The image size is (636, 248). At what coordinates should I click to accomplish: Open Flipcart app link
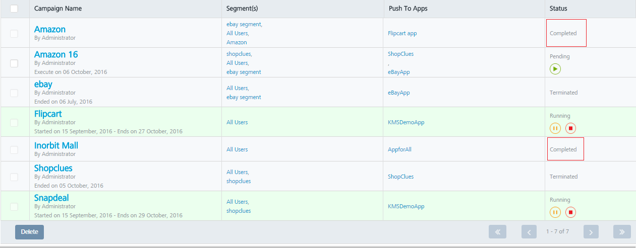tap(402, 33)
